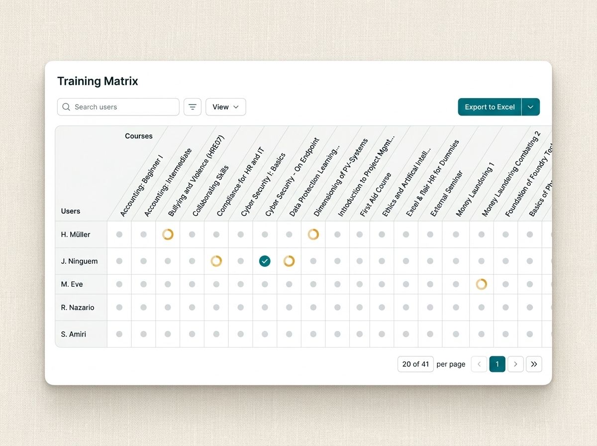This screenshot has height=446, width=597.
Task: Click the External Seminar column header
Action: pyautogui.click(x=447, y=194)
